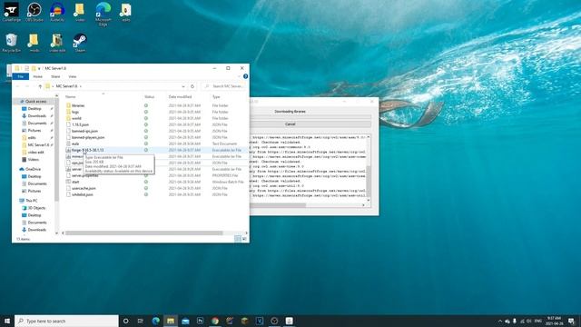Viewport: 581px width, 327px height.
Task: Open Google Chrome from the taskbar
Action: click(215, 321)
